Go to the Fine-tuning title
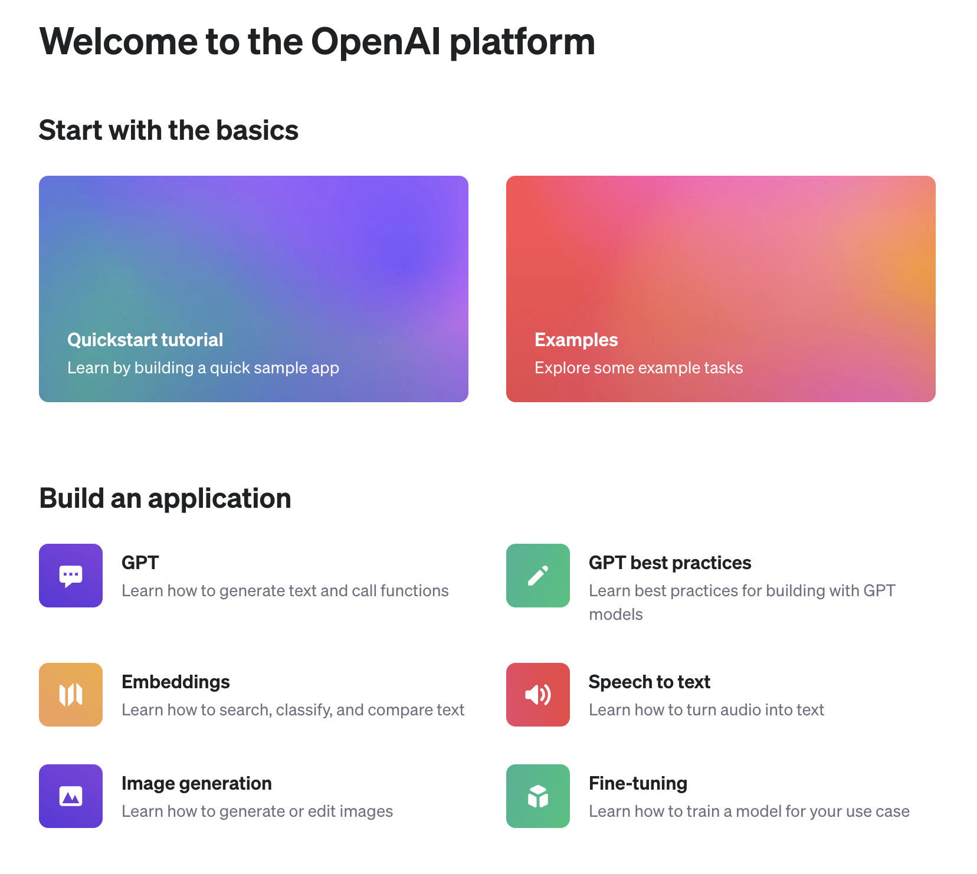The height and width of the screenshot is (874, 977). click(x=638, y=783)
